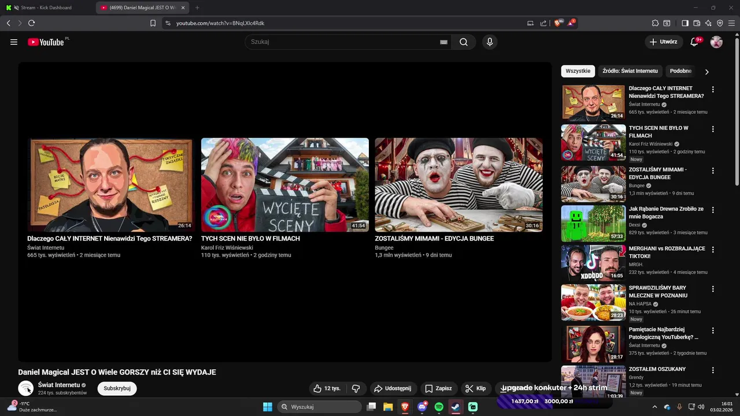Open Spotify from taskbar
Screen dimensions: 740x416
pos(439,407)
